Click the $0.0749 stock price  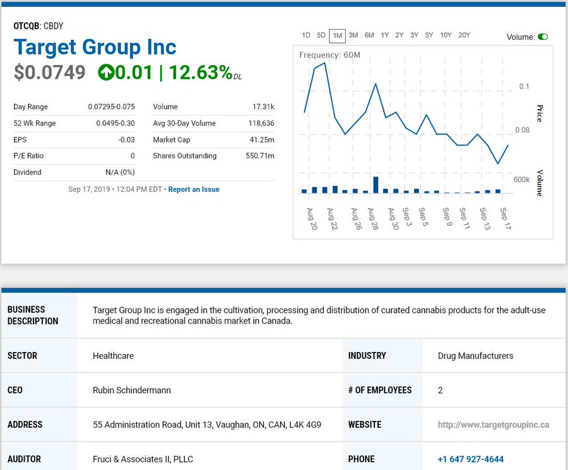tap(50, 73)
